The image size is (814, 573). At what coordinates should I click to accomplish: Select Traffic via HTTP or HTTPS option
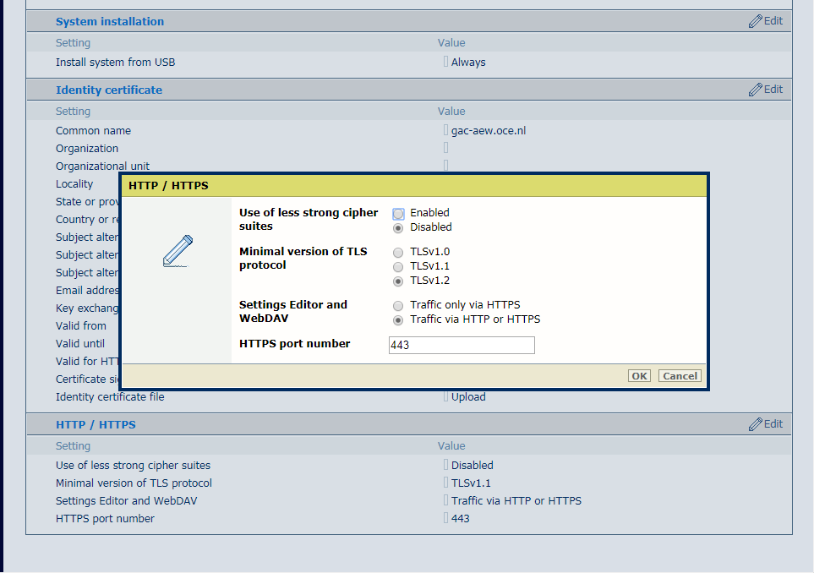398,320
